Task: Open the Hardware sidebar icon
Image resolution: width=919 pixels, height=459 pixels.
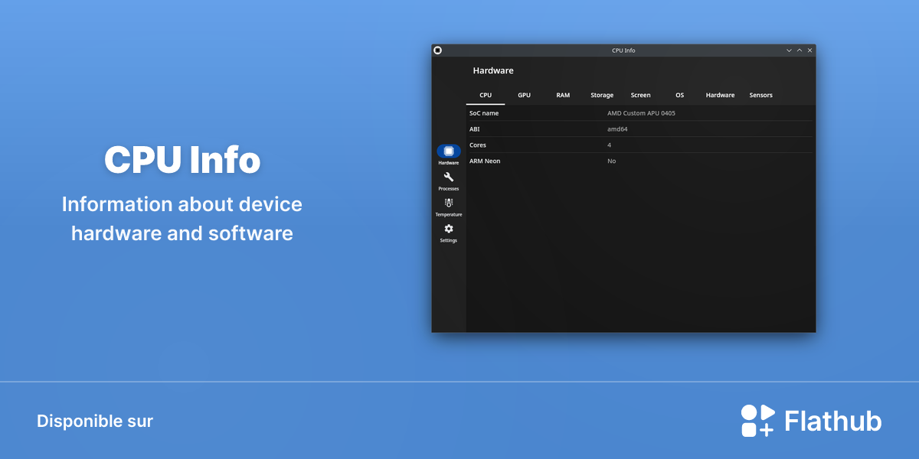Action: click(x=449, y=151)
